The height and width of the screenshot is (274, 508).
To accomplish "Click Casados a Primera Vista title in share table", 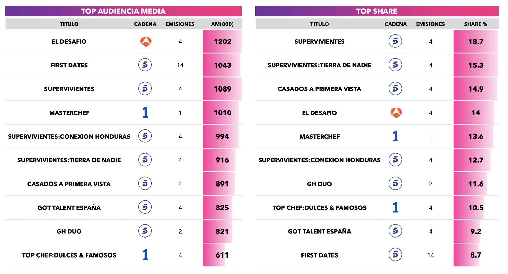I will click(x=319, y=89).
